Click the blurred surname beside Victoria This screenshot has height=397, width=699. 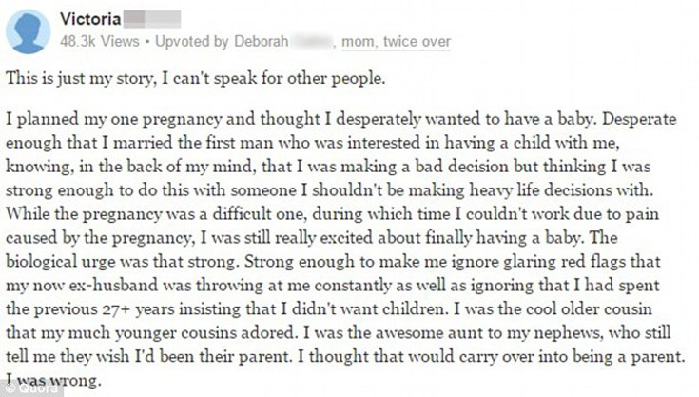pos(152,19)
